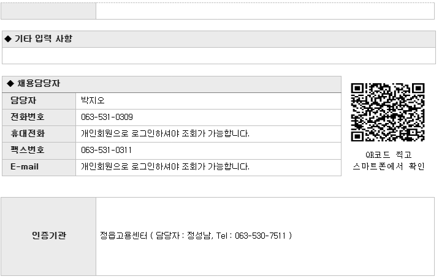
Task: Click the 인증기관 label cell
Action: coord(48,236)
